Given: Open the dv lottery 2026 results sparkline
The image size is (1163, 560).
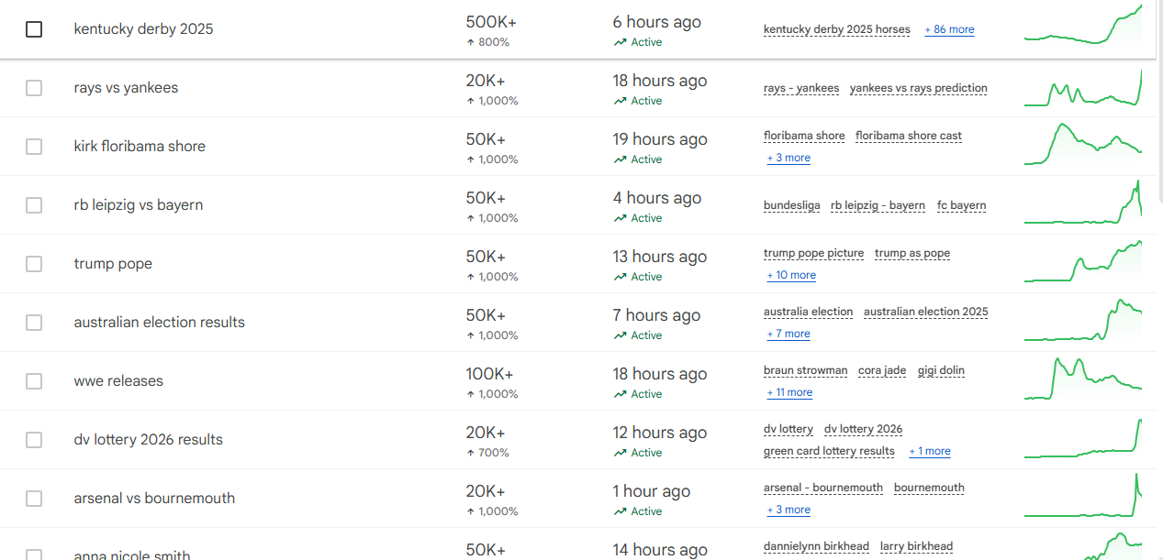Looking at the screenshot, I should 1083,438.
